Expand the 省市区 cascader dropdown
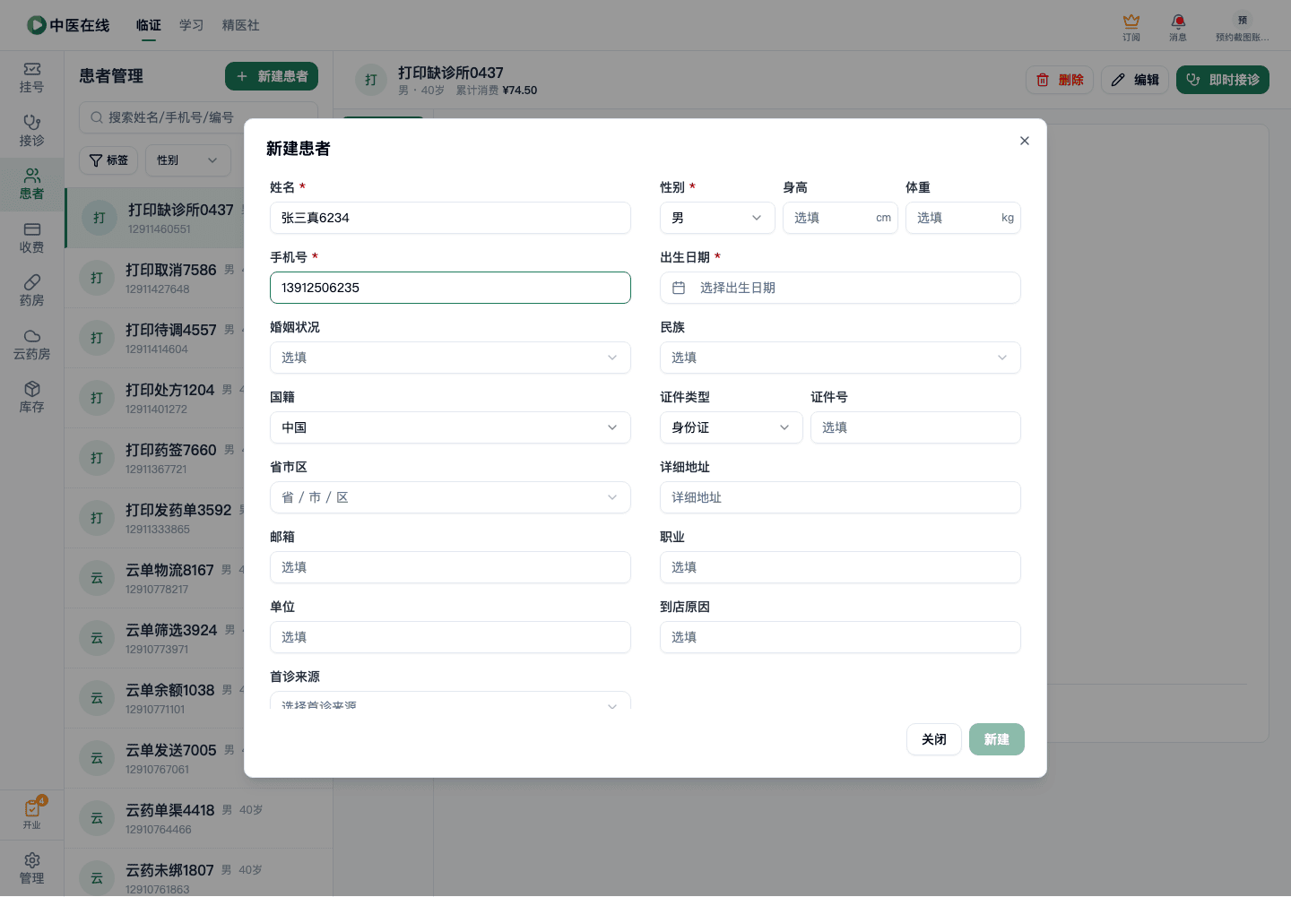Screen dimensions: 1291x897 point(450,497)
